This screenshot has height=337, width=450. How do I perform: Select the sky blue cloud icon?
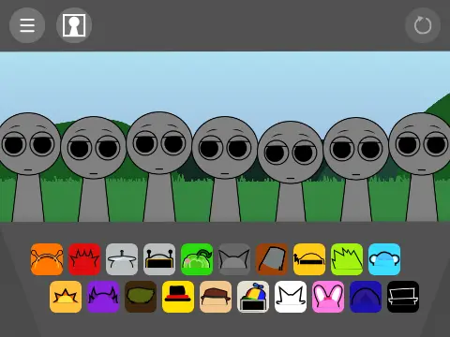pyautogui.click(x=384, y=259)
